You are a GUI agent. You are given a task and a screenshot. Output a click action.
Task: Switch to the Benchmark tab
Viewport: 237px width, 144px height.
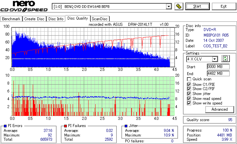11,19
